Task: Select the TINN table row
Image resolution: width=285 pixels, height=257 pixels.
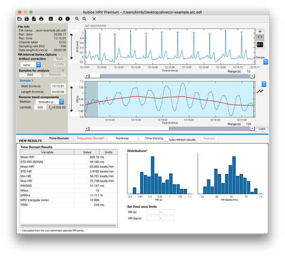Action: point(68,205)
